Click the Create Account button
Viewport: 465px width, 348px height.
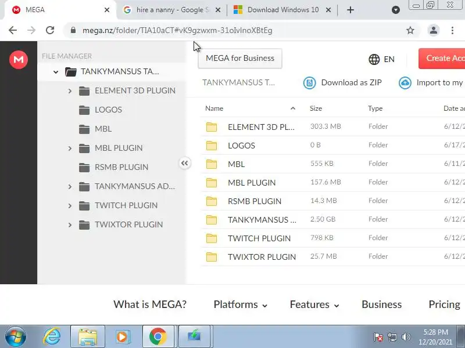[x=442, y=59]
